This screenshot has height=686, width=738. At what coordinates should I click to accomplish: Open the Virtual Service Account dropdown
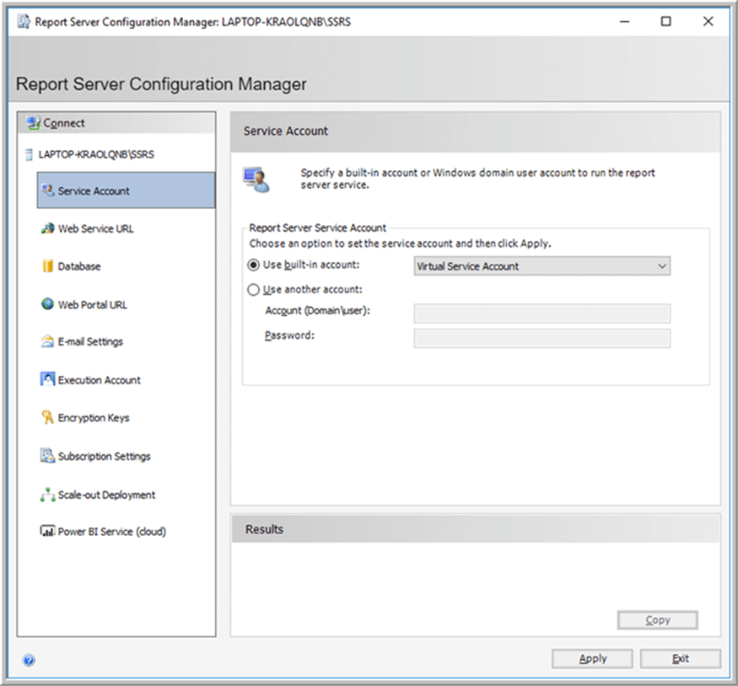[x=541, y=266]
